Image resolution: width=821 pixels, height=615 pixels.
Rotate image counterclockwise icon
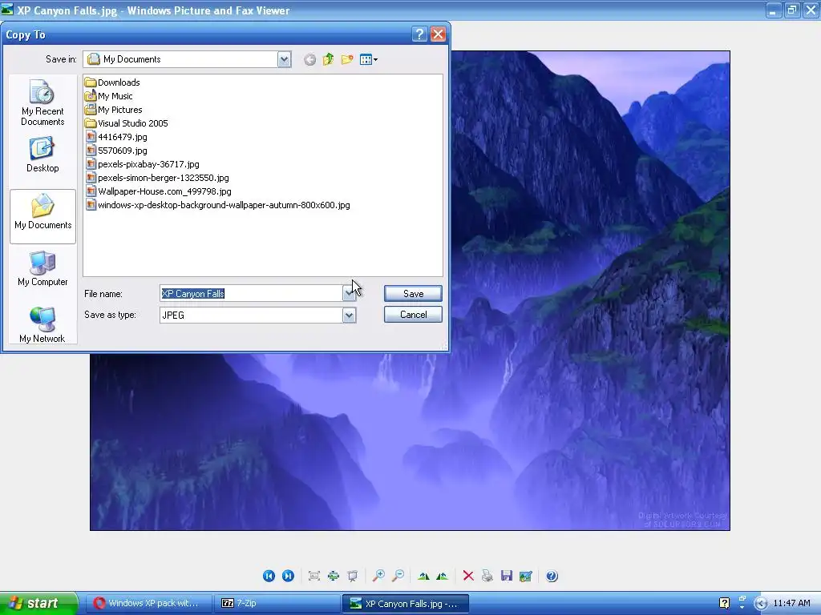[x=442, y=576]
